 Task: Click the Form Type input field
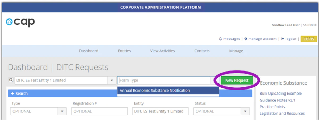click(164, 80)
